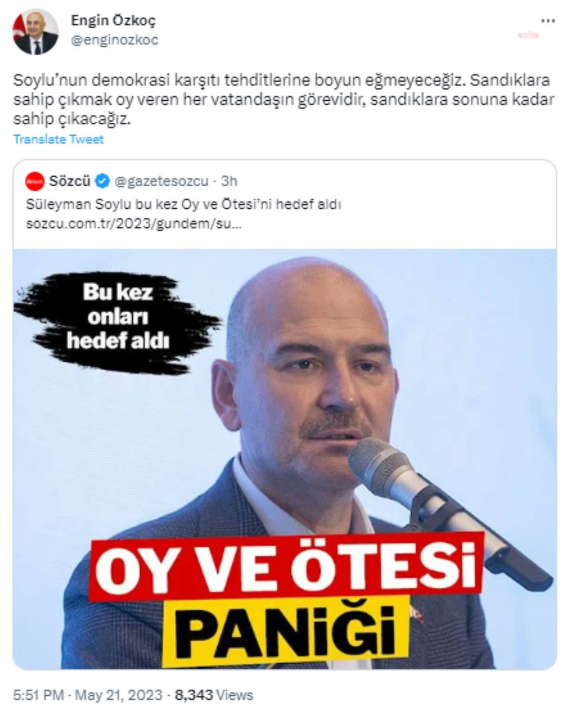Open the sozcu.com.tr article link
Image resolution: width=573 pixels, height=712 pixels.
pos(134,223)
